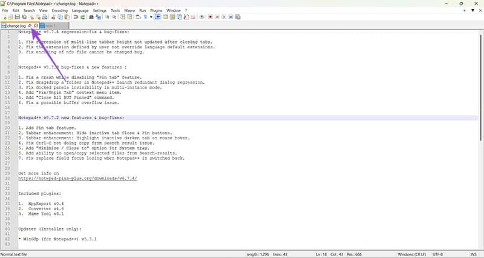This screenshot has height=258, width=484.
Task: Open the Plugins menu
Action: pos(156,10)
